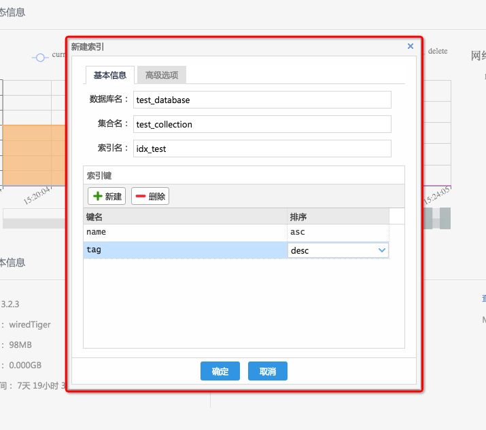This screenshot has width=486, height=430.
Task: Confirm with the 确定 button
Action: coord(220,371)
